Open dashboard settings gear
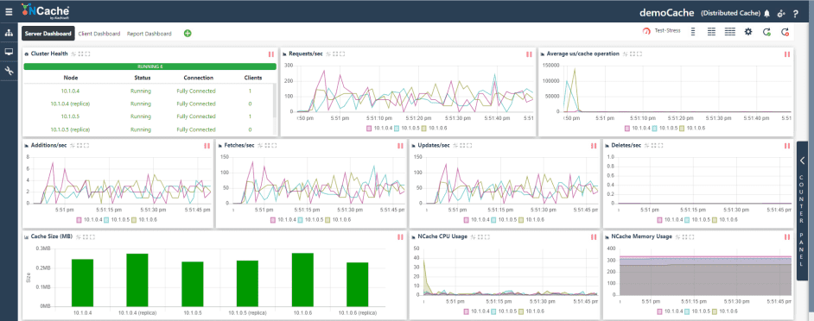The height and width of the screenshot is (321, 814). 748,32
